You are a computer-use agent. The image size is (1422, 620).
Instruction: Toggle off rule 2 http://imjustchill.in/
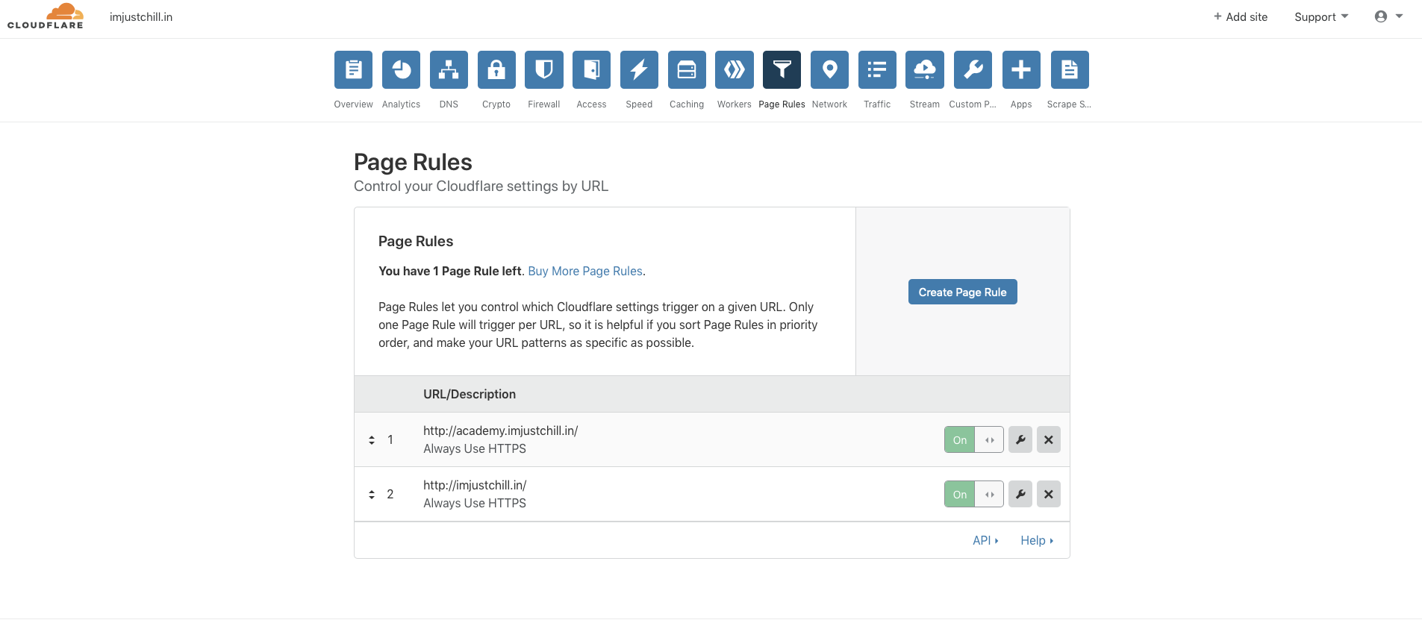973,494
